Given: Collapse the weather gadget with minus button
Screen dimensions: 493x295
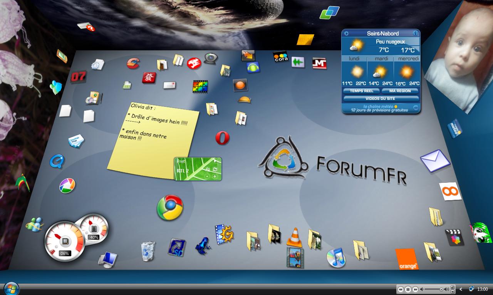Looking at the screenshot, I should click(416, 108).
